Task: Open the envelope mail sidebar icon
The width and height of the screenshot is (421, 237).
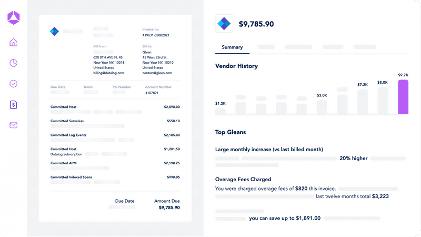Action: pyautogui.click(x=14, y=125)
